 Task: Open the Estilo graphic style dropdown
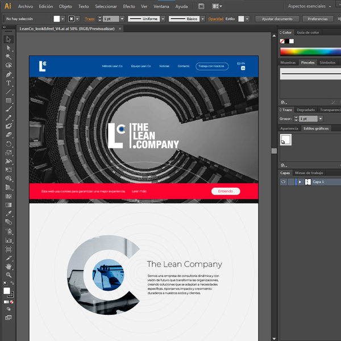(x=247, y=19)
